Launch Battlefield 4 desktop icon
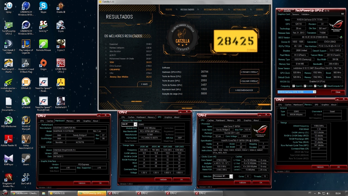The image size is (348, 196). 61,103
